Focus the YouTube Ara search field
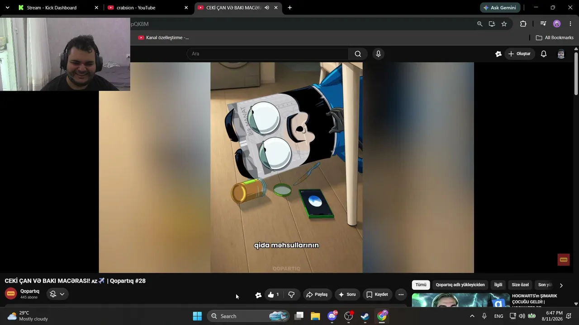The image size is (579, 325). [268, 54]
